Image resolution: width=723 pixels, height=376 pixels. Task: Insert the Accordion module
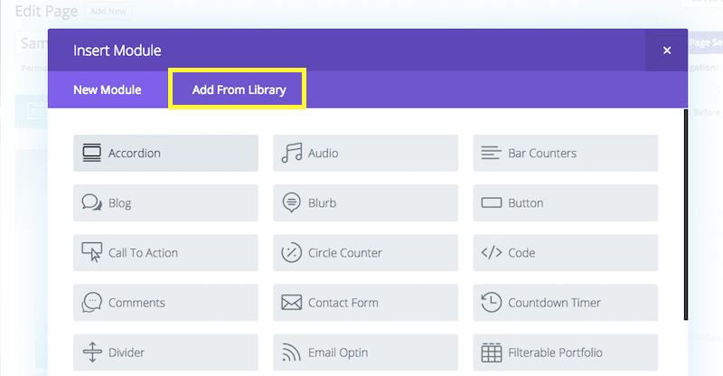(x=165, y=153)
